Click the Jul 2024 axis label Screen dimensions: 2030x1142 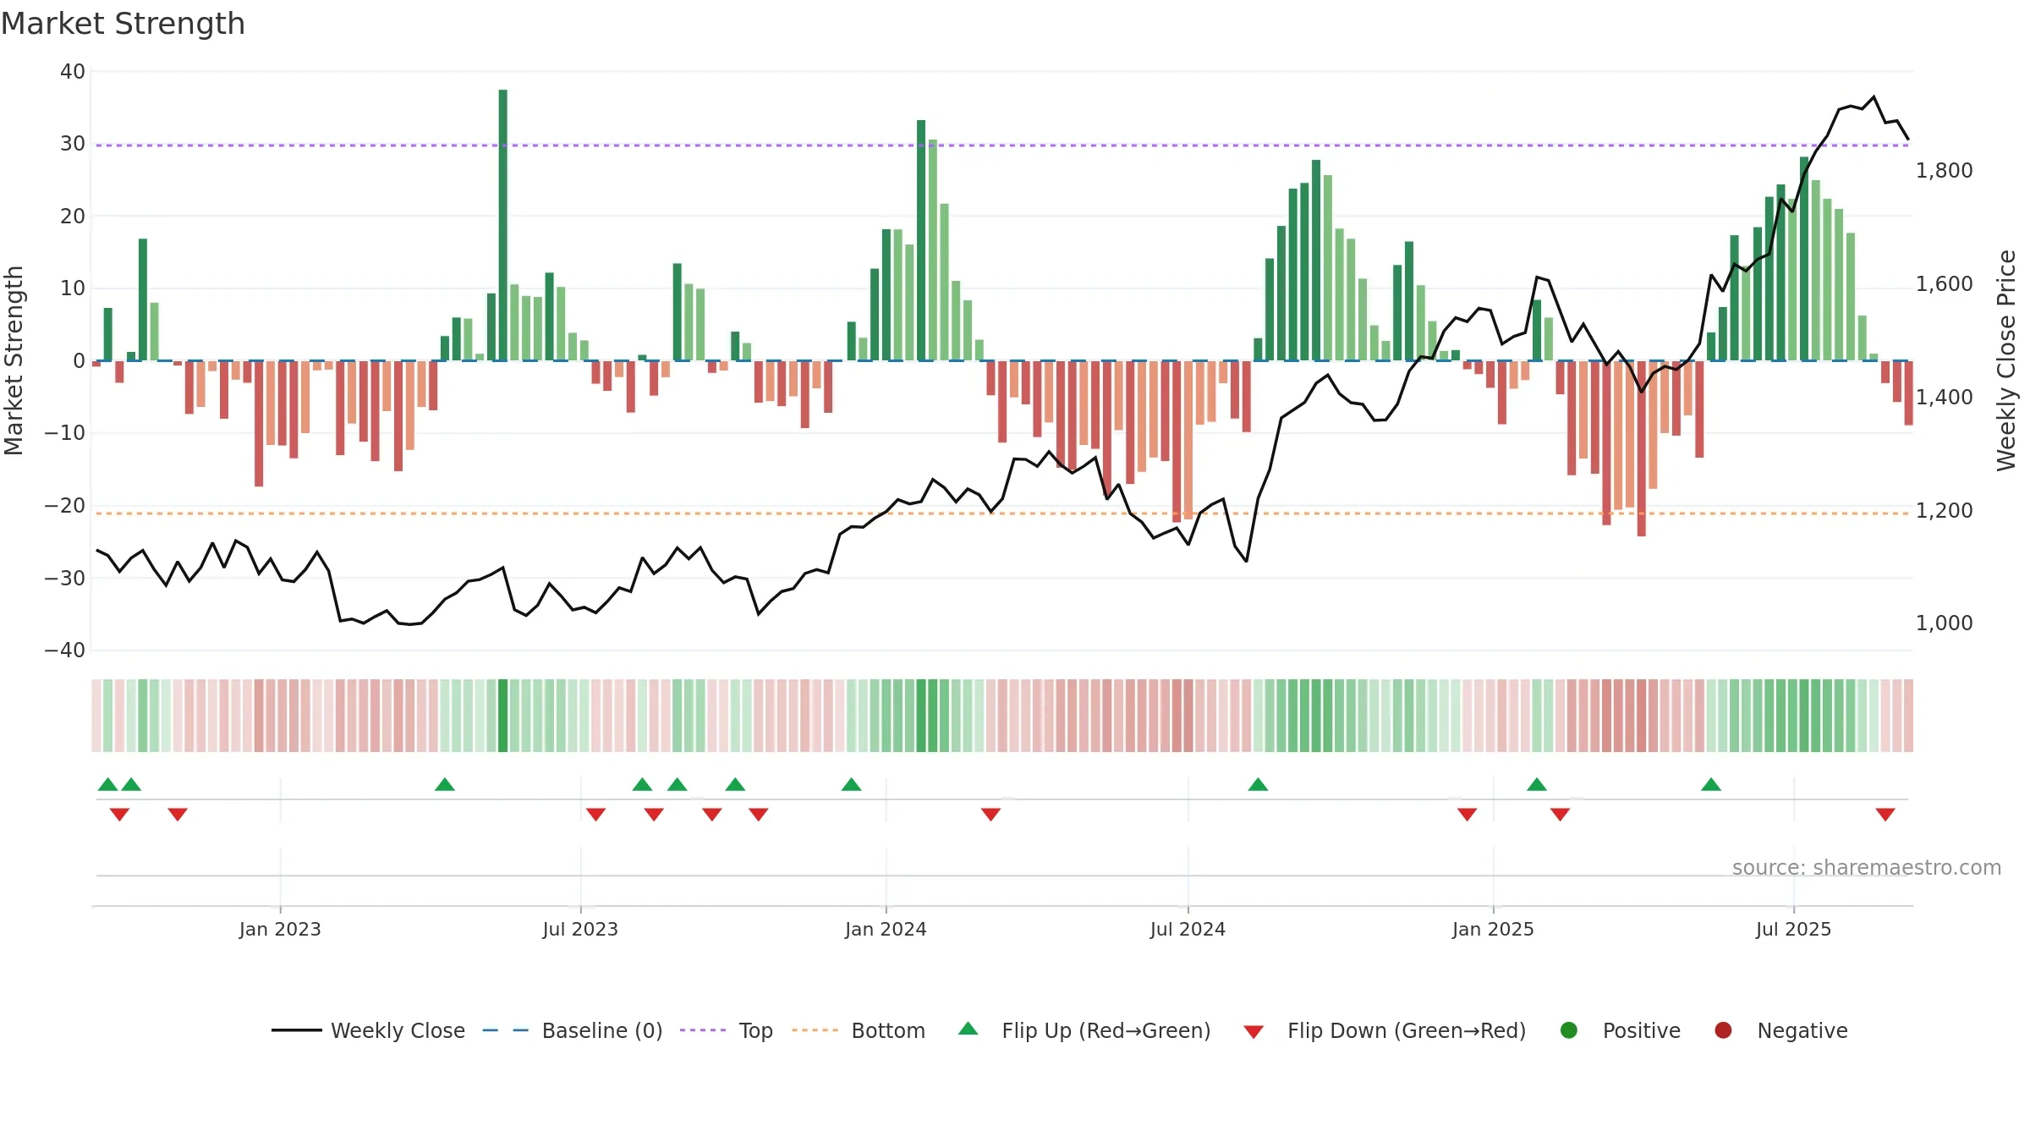1188,929
